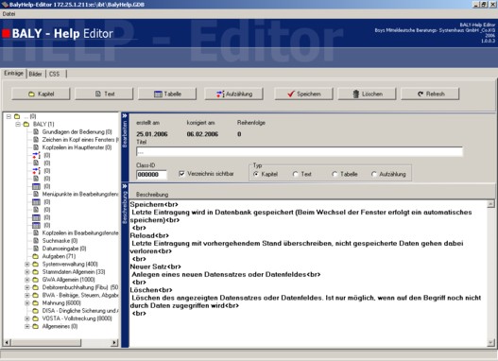Expand the VOSTA - Vollstreckung (8000) node
This screenshot has height=361, width=498.
[x=27, y=318]
